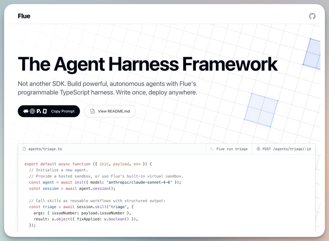Click the Copy Prompt button
Image resolution: width=329 pixels, height=241 pixels.
pyautogui.click(x=49, y=111)
